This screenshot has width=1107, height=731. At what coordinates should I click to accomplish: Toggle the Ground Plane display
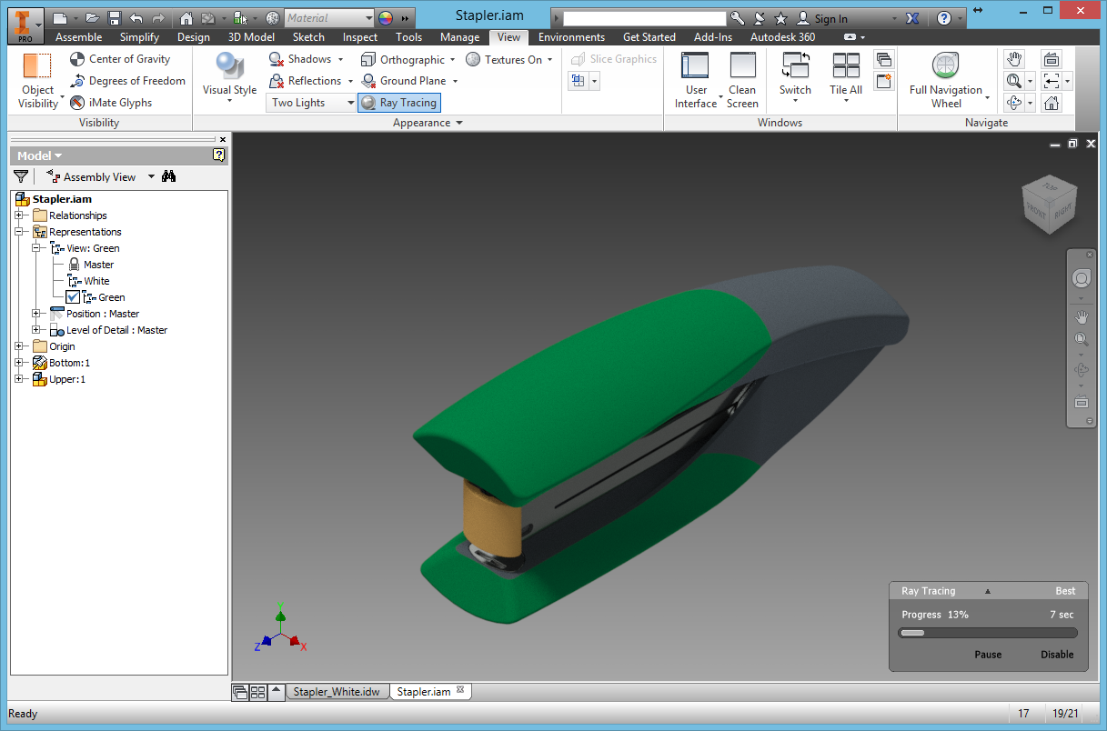coord(404,81)
